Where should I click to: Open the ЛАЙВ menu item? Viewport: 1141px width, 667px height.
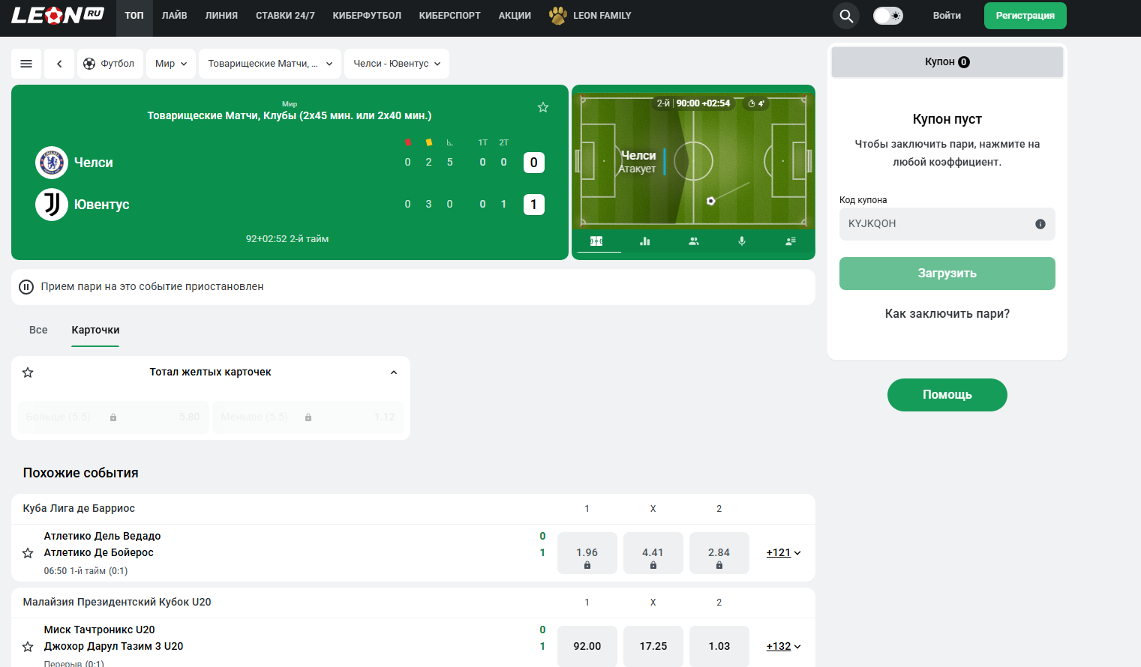(x=175, y=16)
